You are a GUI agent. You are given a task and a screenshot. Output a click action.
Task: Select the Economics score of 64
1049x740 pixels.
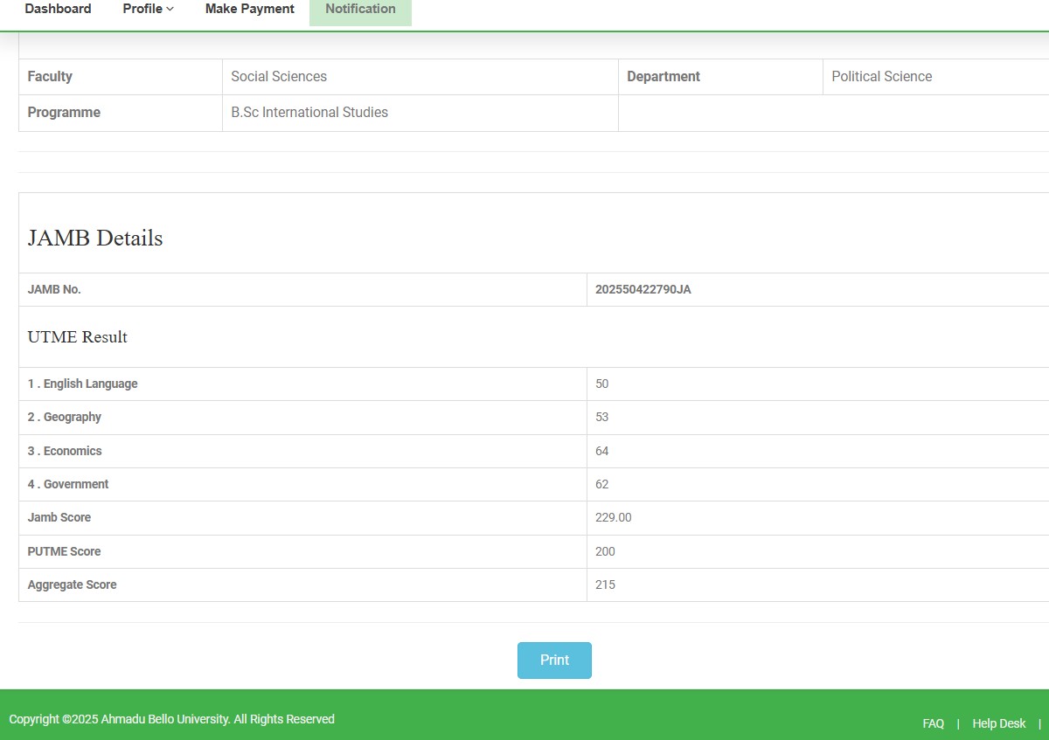(601, 451)
